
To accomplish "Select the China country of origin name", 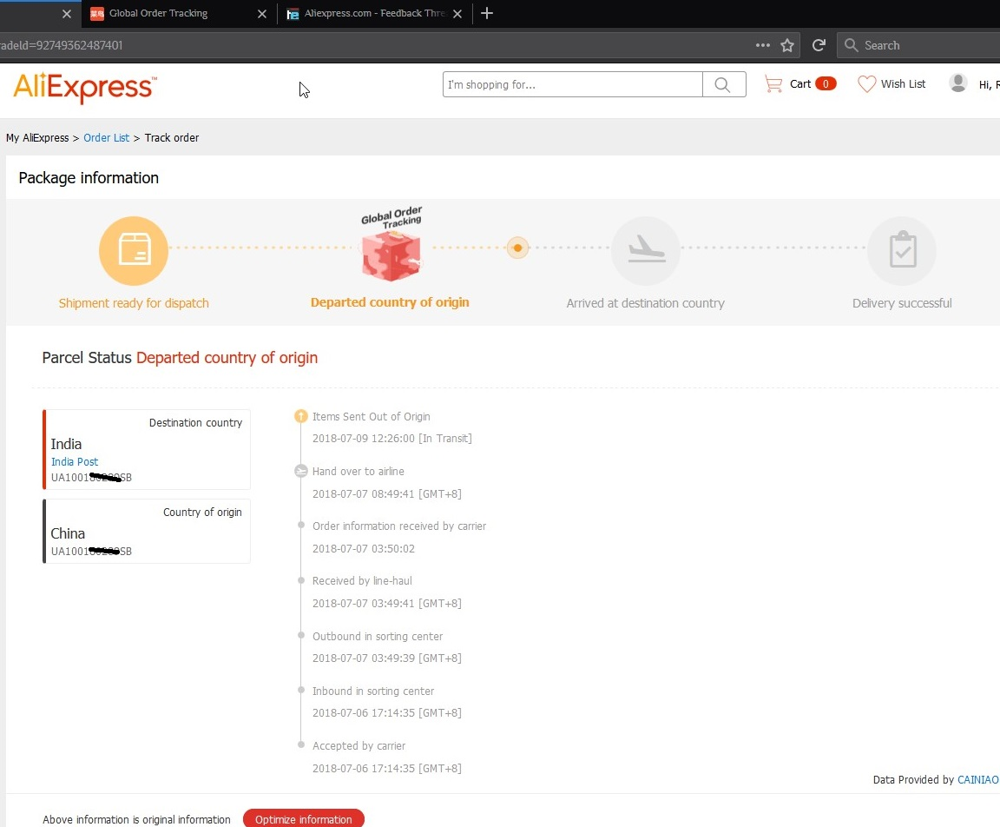I will 68,533.
